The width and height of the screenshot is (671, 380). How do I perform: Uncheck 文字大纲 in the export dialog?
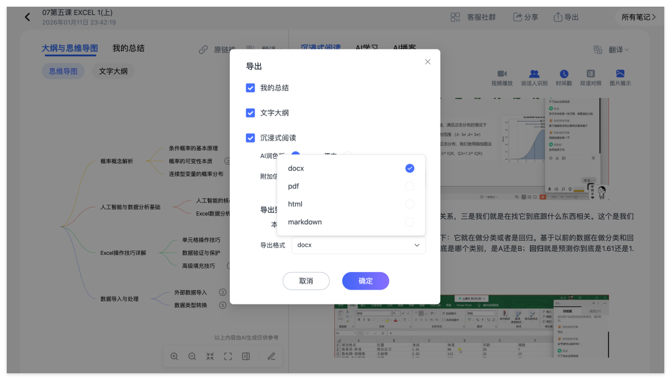click(x=250, y=113)
